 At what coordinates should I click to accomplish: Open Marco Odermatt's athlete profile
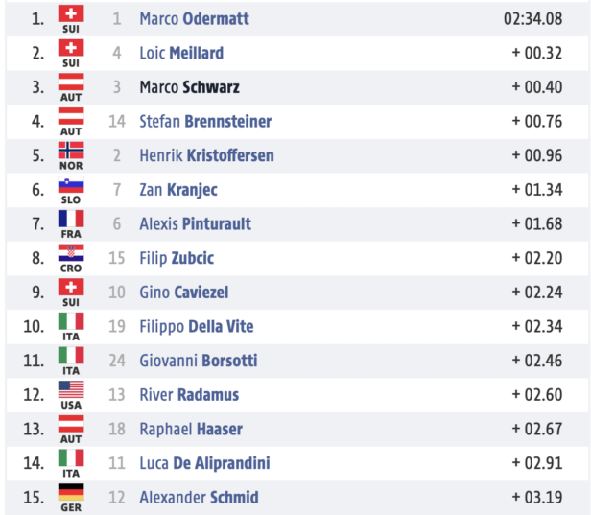(x=194, y=18)
